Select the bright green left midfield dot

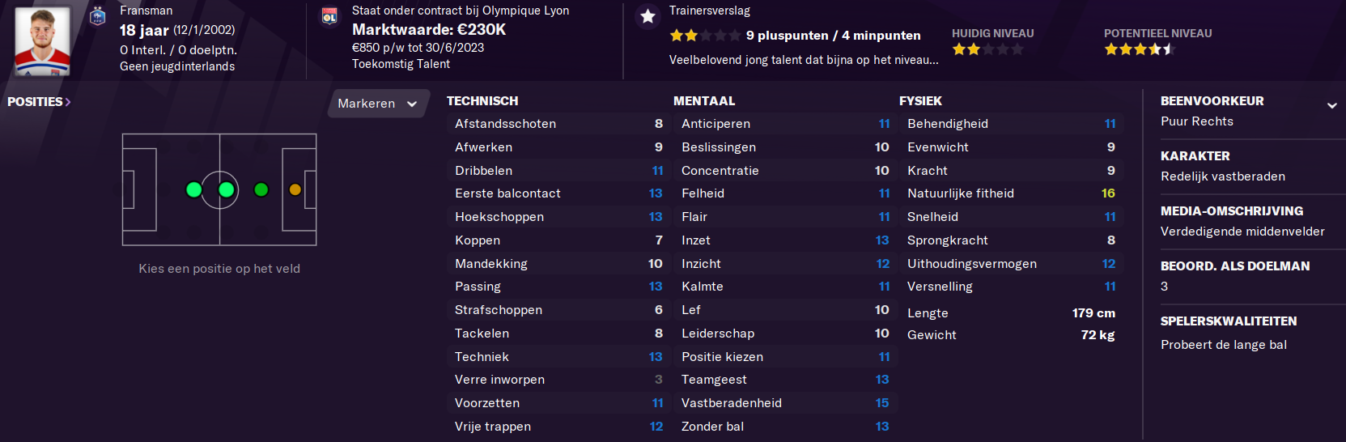click(x=193, y=189)
